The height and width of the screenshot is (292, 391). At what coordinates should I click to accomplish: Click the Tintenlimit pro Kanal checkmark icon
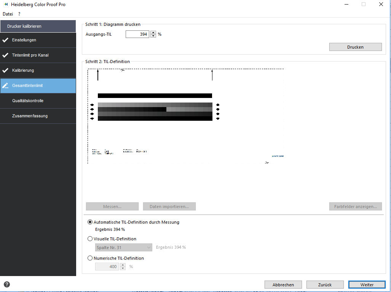(5, 55)
